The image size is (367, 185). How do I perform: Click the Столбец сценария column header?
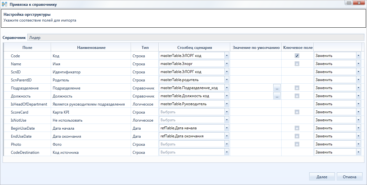[195, 47]
